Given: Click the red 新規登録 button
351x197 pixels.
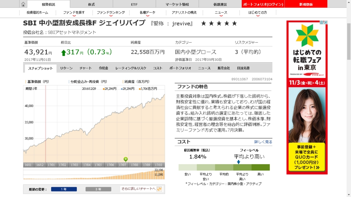Looking at the screenshot, I should coord(306,4).
